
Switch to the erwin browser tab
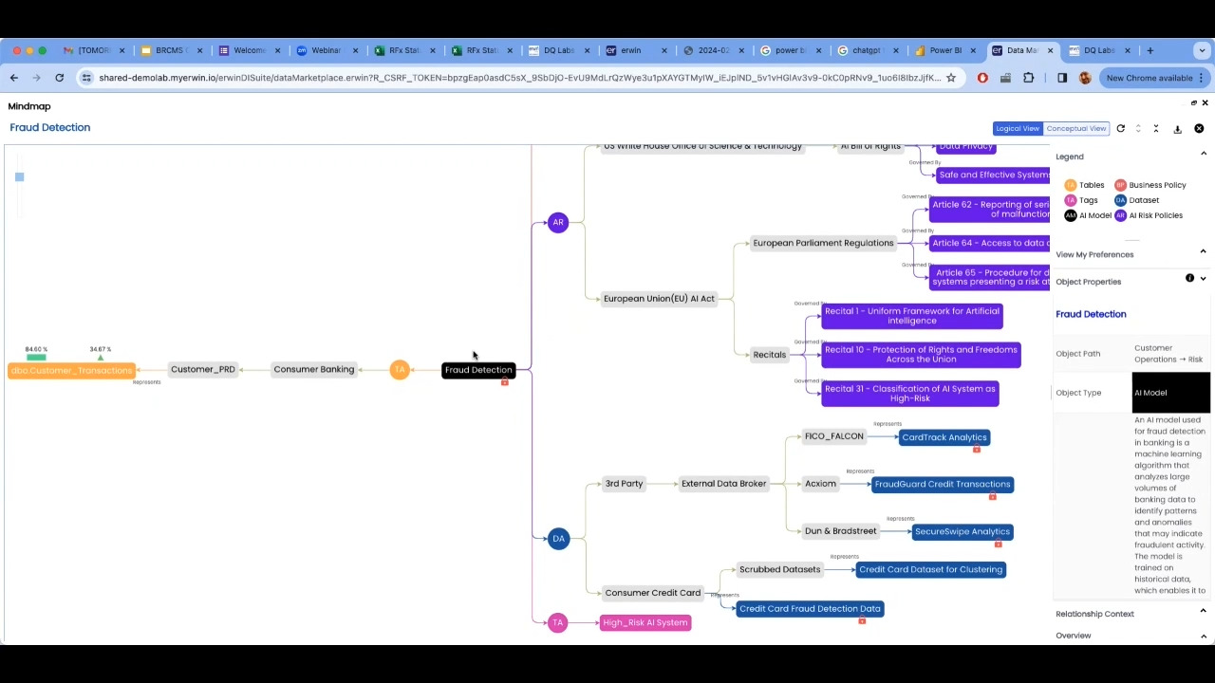[x=630, y=50]
